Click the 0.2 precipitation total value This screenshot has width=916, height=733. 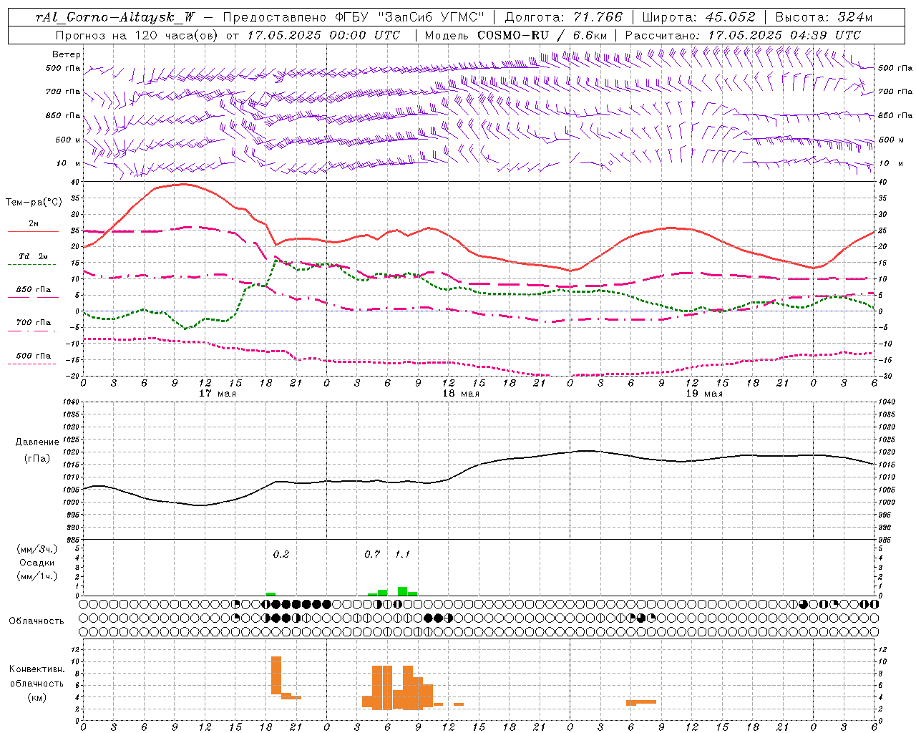(x=281, y=555)
